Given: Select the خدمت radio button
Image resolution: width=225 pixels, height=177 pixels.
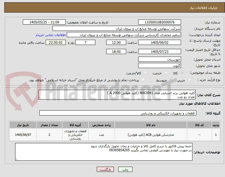Looking at the screenshot, I should coord(166,73).
